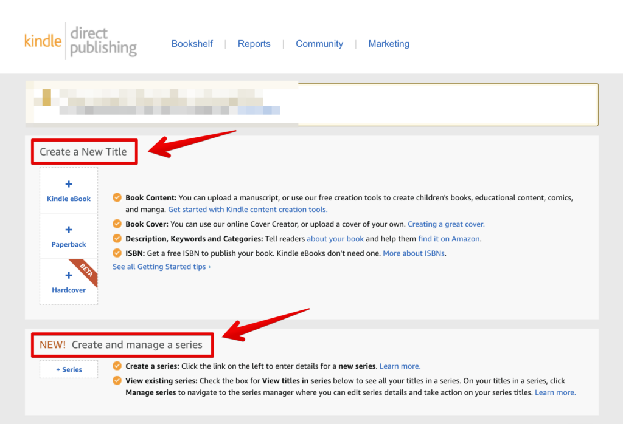This screenshot has height=424, width=623.
Task: Click the Kindle Direct Publishing logo
Action: (81, 41)
